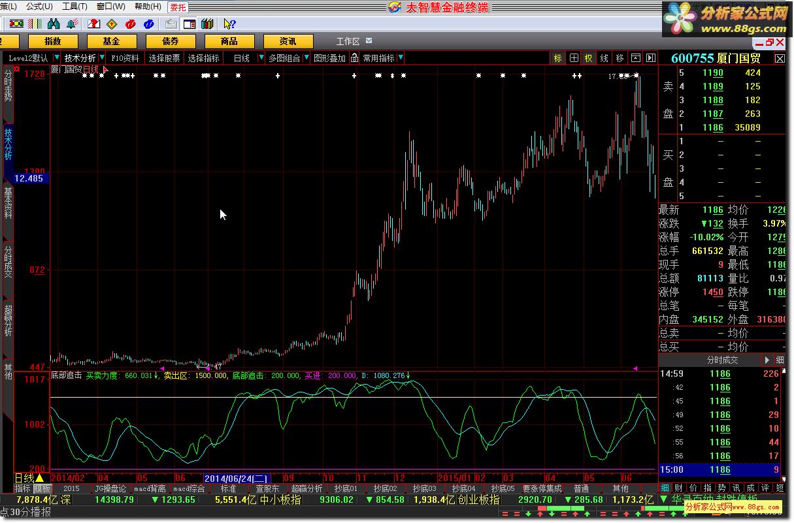Click the 选择指标 toolbar button
The height and width of the screenshot is (523, 794).
click(x=204, y=58)
